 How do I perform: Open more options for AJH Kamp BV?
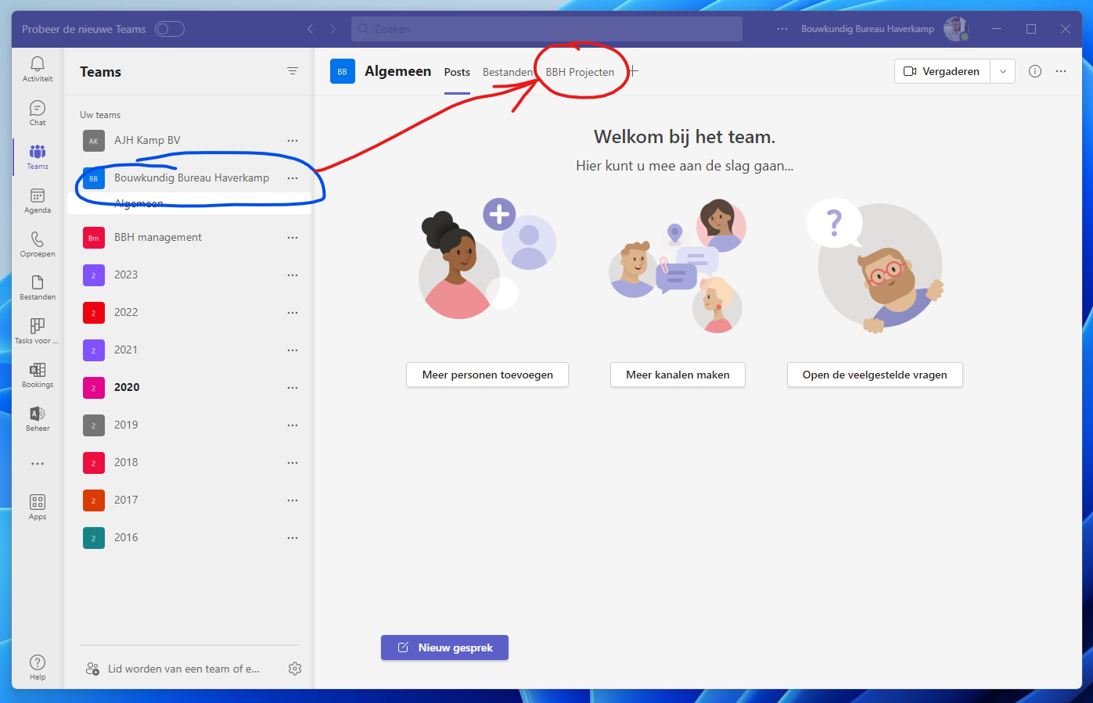click(293, 141)
